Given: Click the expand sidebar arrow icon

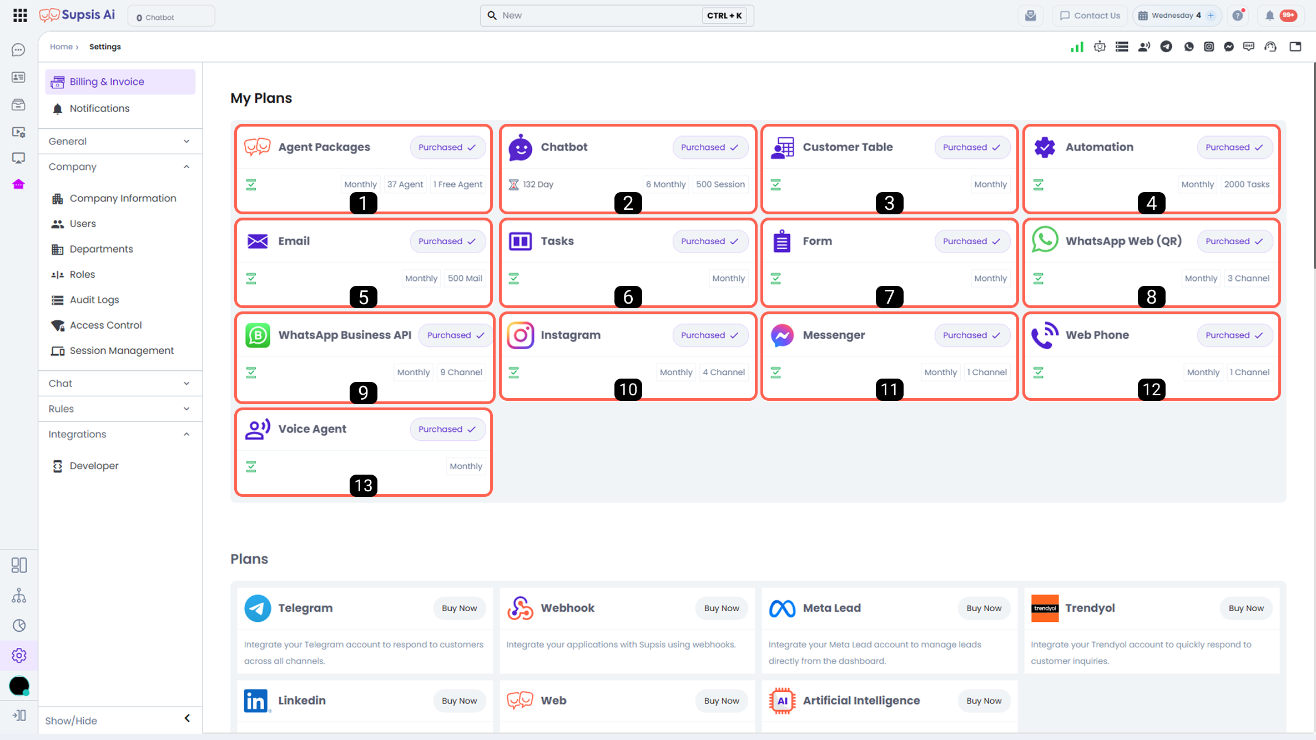Looking at the screenshot, I should [19, 716].
